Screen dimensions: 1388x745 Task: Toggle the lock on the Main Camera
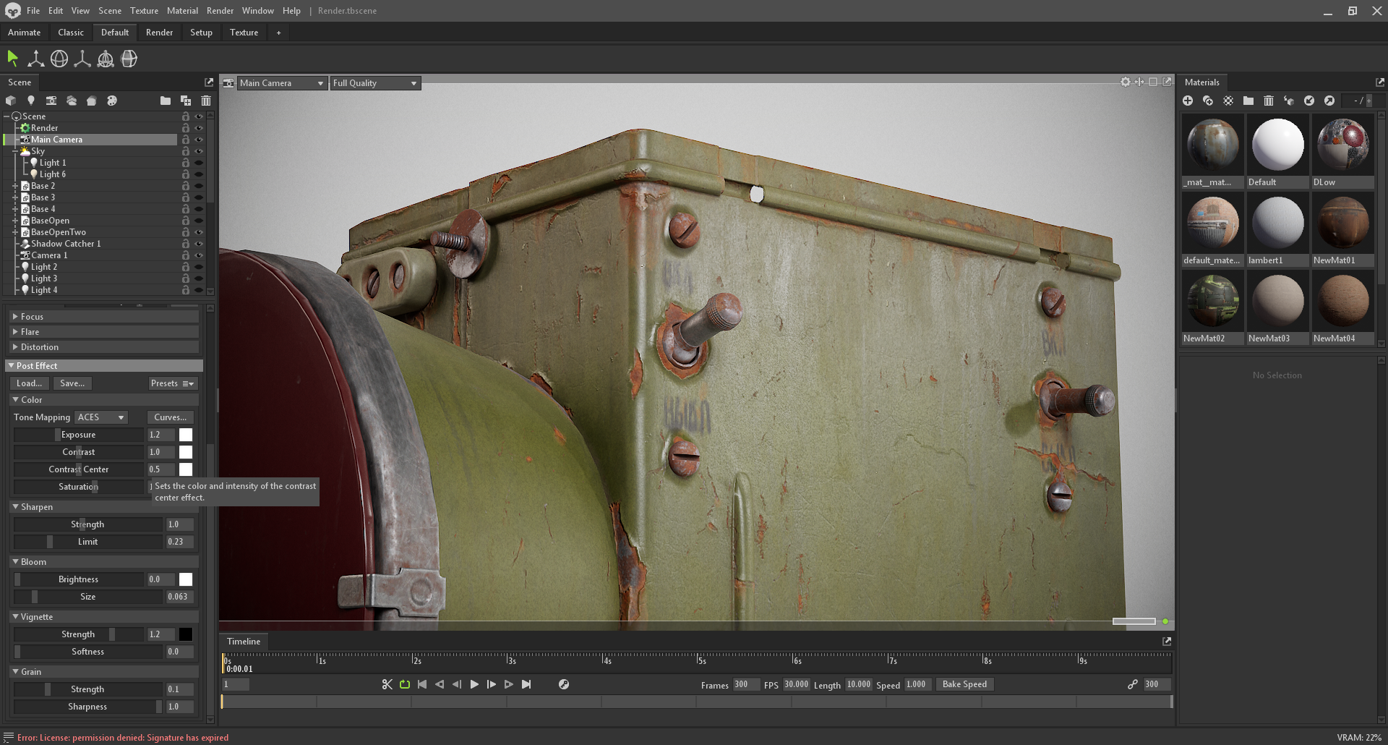pos(185,139)
